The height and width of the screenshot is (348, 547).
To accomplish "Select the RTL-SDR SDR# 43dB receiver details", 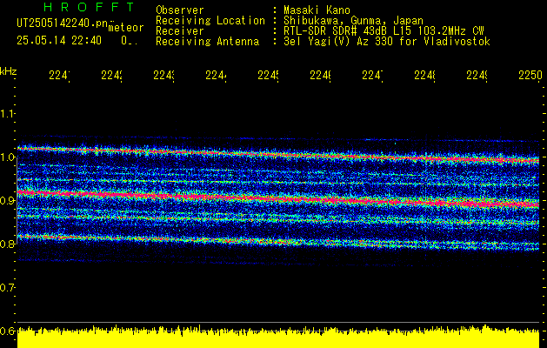I will point(384,31).
